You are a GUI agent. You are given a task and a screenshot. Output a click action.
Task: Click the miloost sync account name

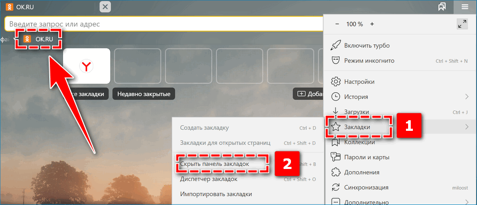[460, 188]
